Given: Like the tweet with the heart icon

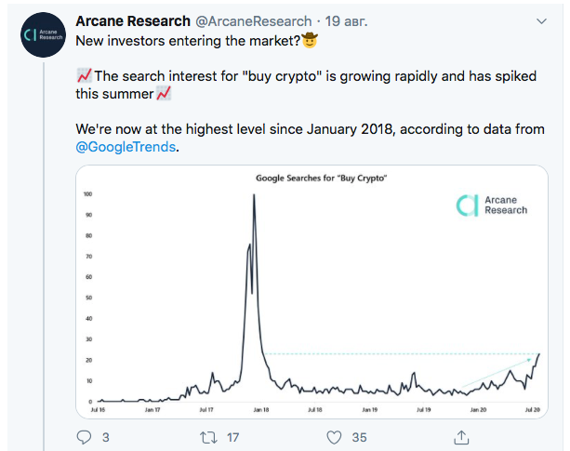Looking at the screenshot, I should click(x=336, y=436).
